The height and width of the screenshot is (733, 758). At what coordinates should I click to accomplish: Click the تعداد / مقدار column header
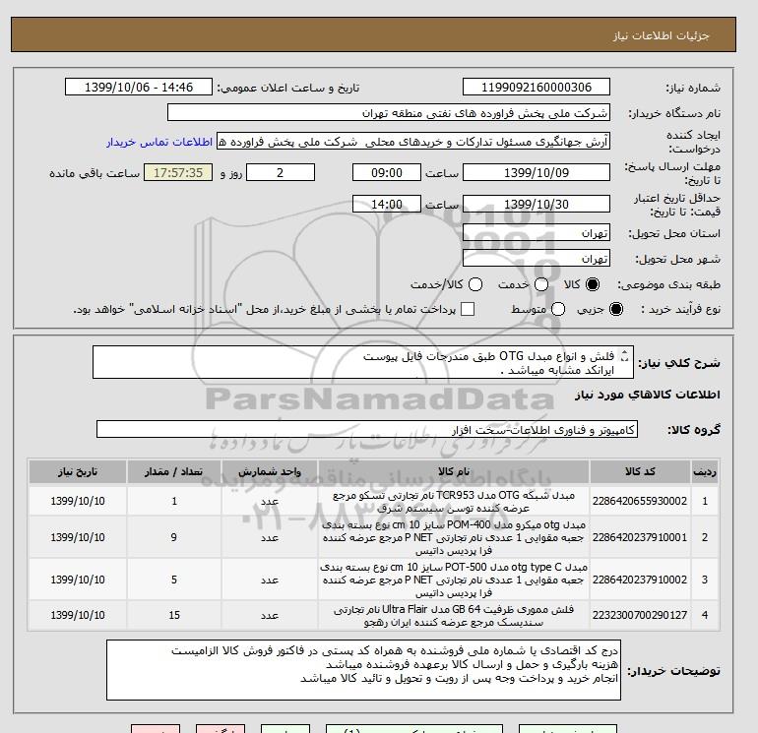click(174, 471)
